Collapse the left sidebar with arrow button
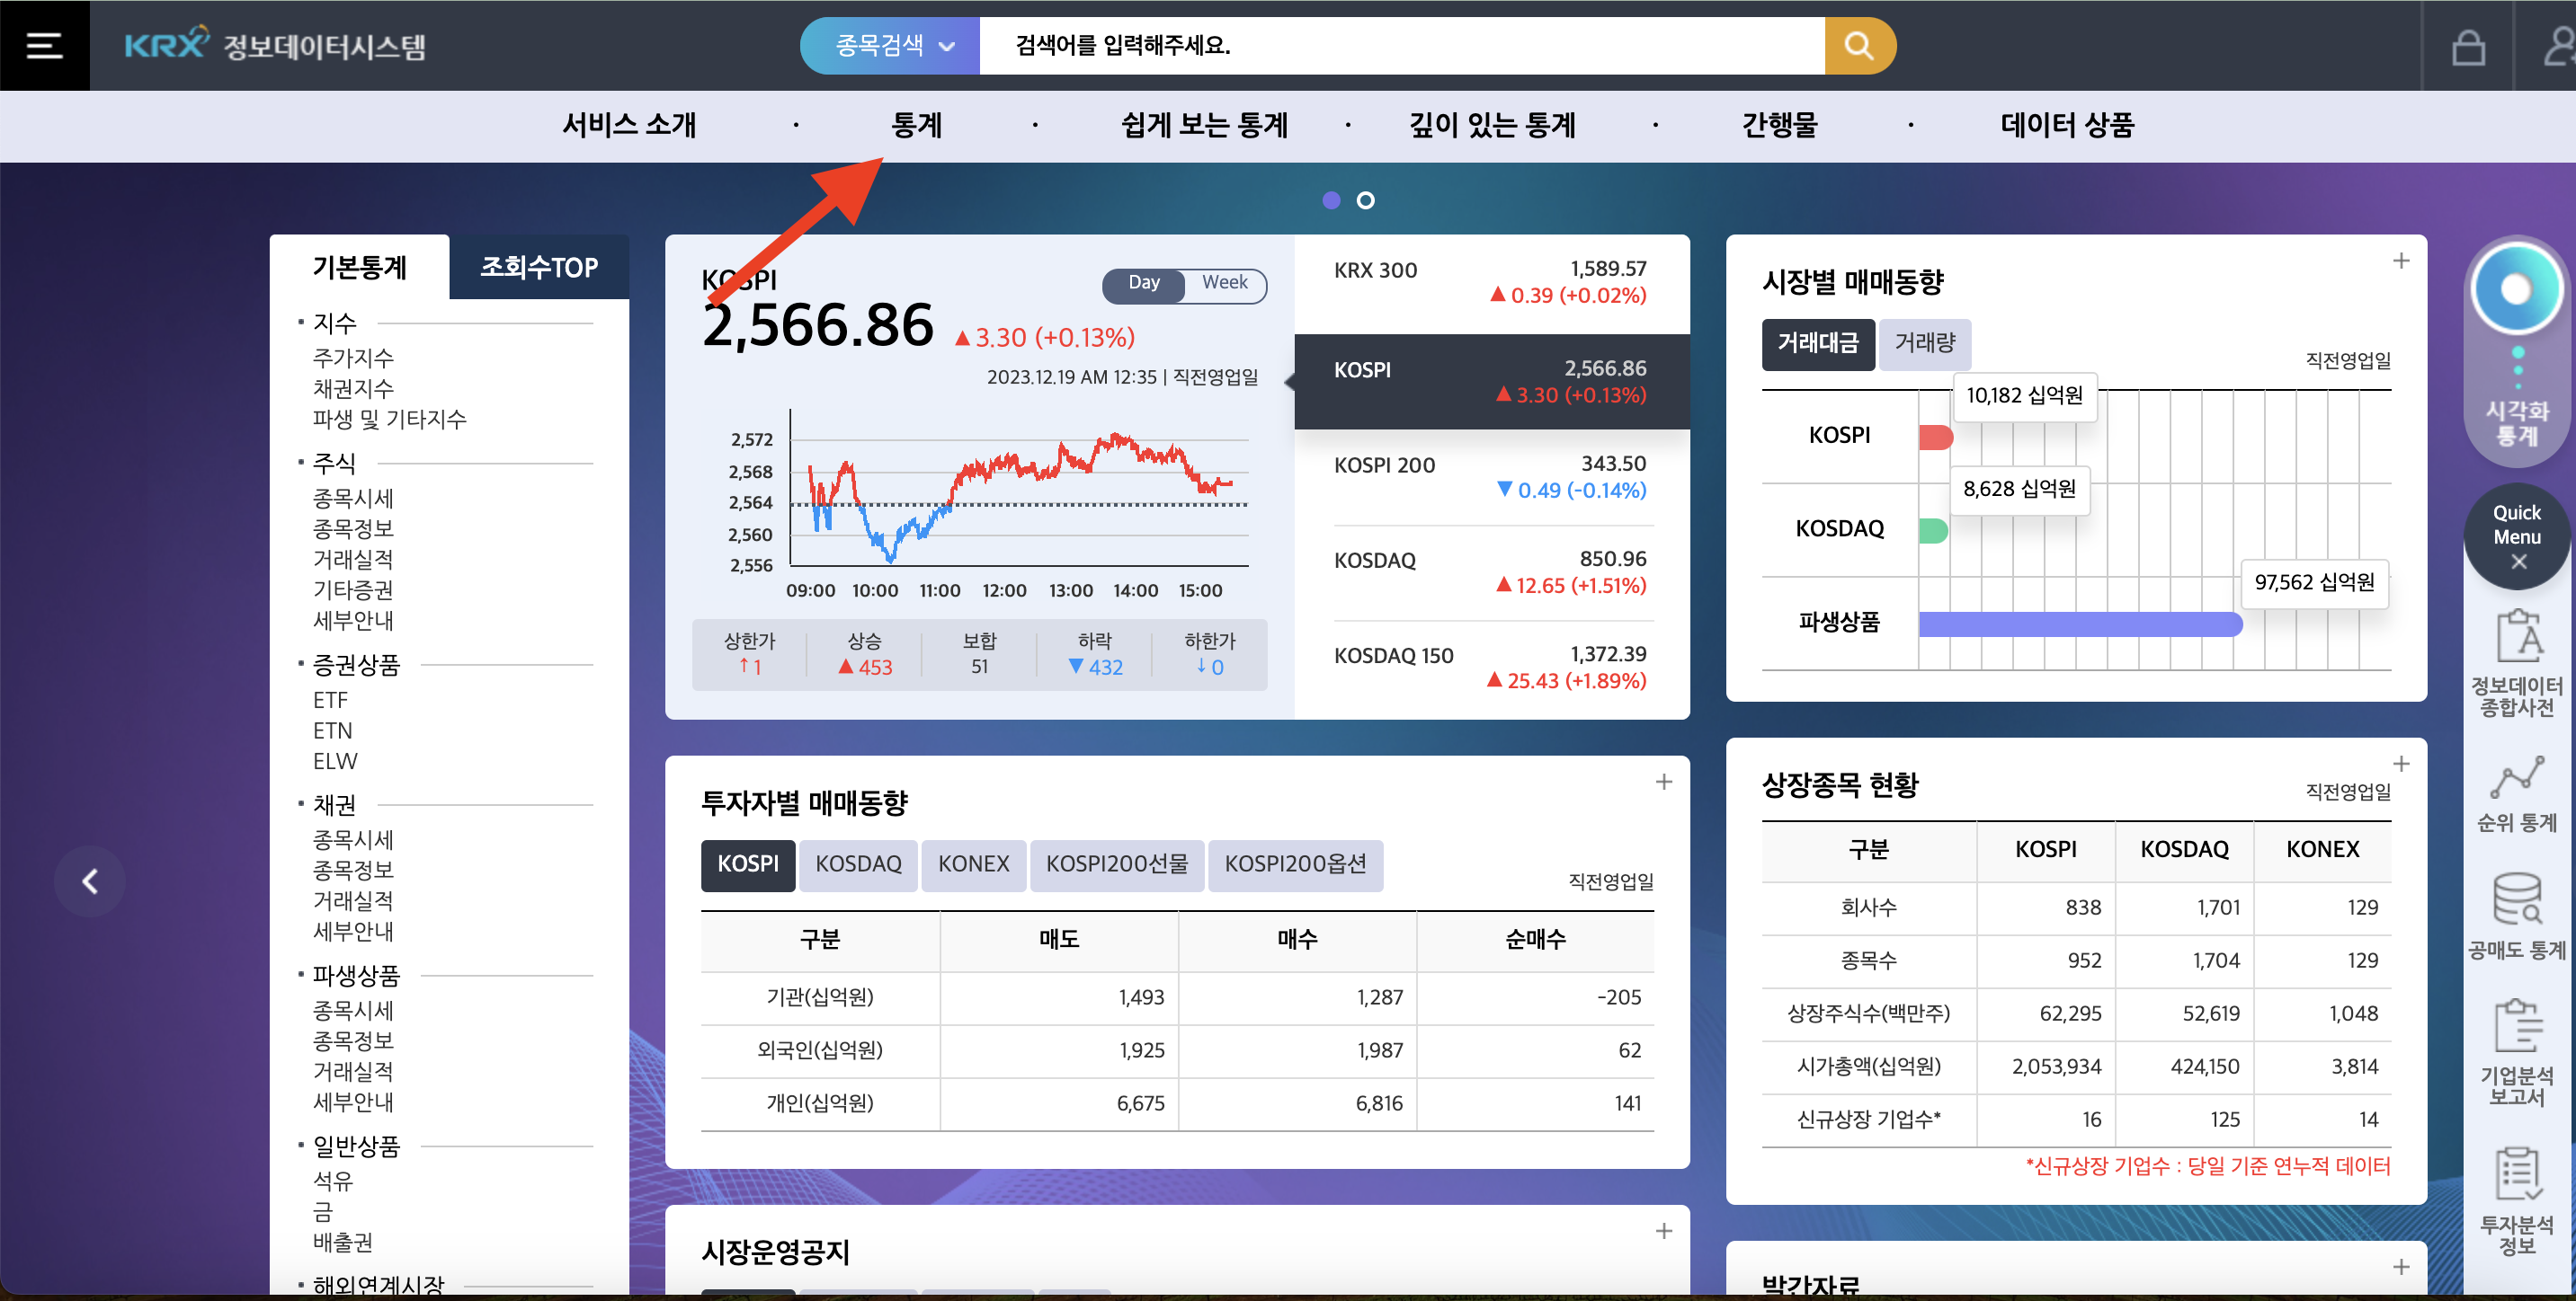Screen dimensions: 2576x1301 89,881
